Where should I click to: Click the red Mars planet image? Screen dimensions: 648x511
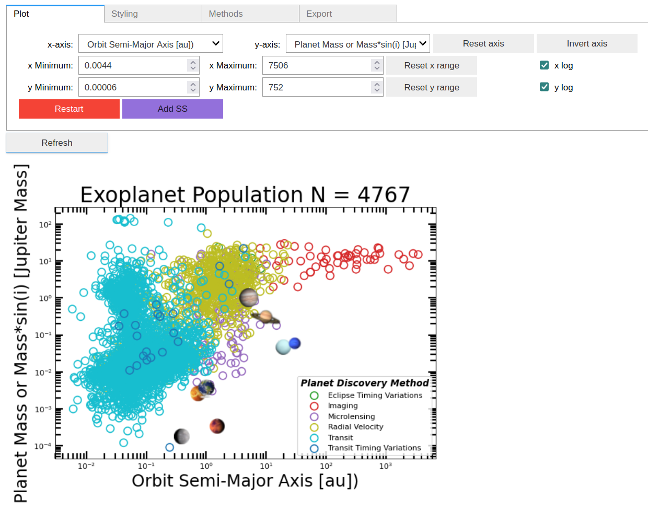pyautogui.click(x=217, y=426)
